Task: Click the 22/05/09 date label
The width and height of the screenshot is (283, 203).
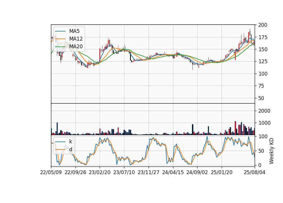Action: click(51, 172)
